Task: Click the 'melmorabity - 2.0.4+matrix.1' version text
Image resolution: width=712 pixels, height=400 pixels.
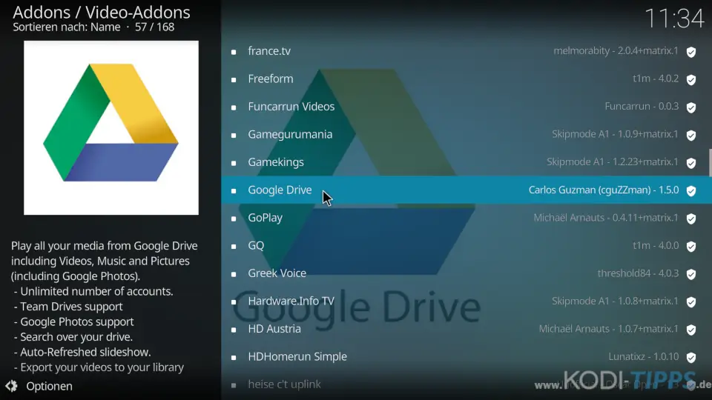Action: point(616,51)
